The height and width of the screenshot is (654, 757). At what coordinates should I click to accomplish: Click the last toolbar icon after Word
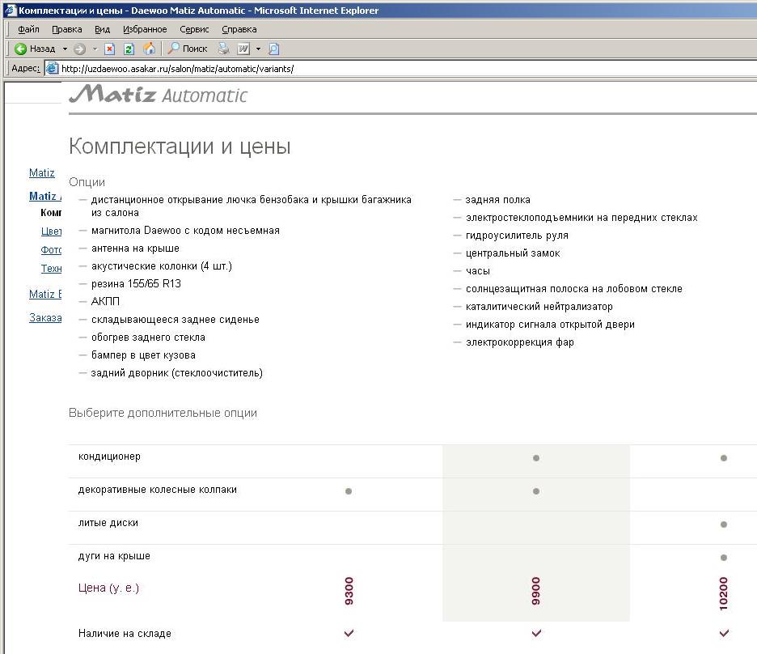(273, 49)
